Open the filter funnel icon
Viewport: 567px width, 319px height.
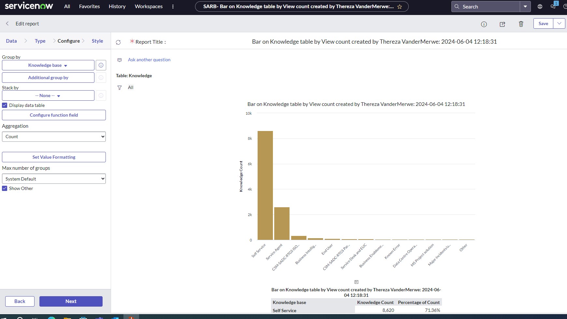(120, 88)
